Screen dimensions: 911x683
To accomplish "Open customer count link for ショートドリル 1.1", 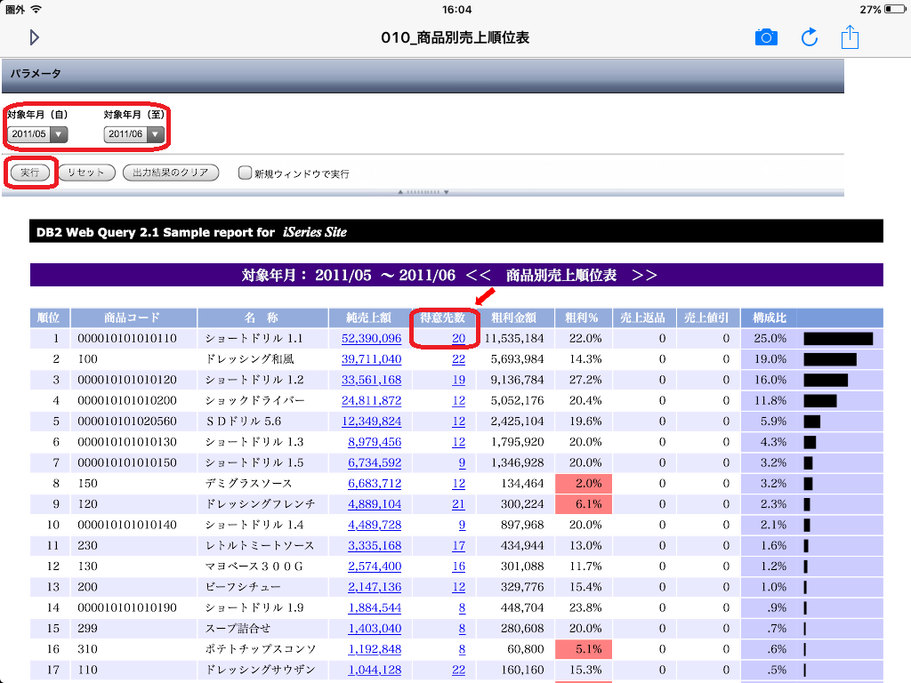I will 458,339.
